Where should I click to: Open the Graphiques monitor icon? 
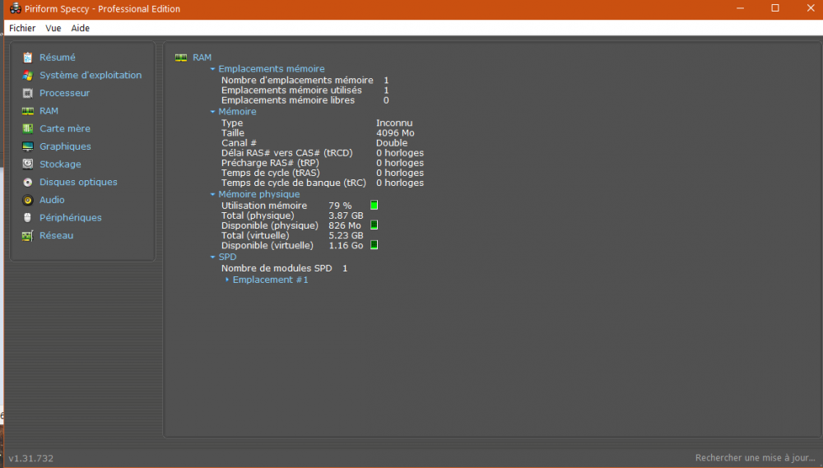[x=28, y=146]
